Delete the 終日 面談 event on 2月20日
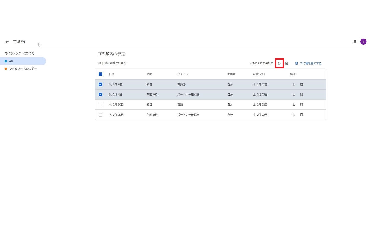Screen dimensions: 370x247 301,104
